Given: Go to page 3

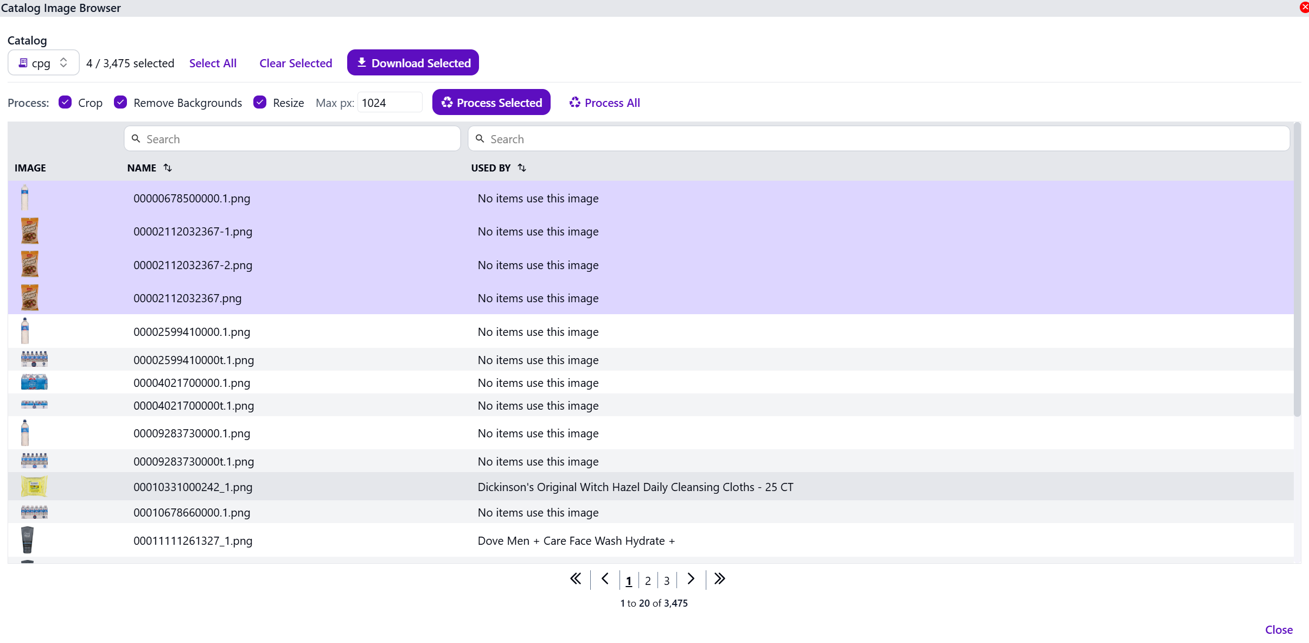Looking at the screenshot, I should pos(667,581).
